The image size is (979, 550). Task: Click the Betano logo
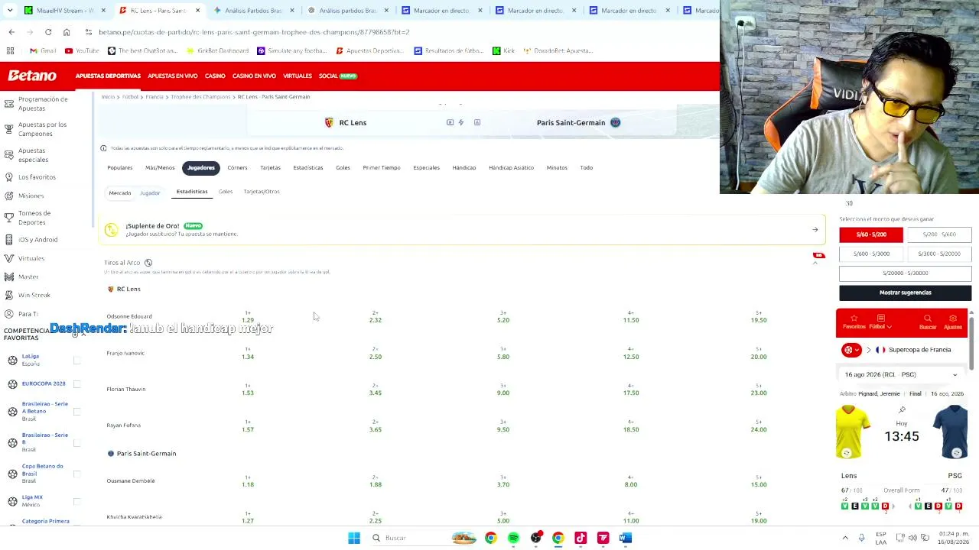tap(32, 76)
